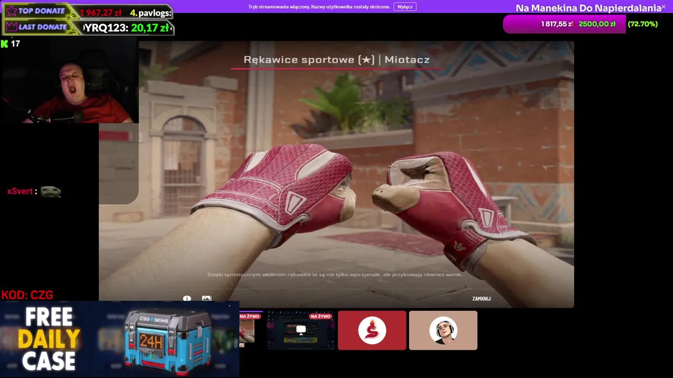The image size is (673, 378).
Task: Click the xSvert chat username
Action: pyautogui.click(x=20, y=192)
